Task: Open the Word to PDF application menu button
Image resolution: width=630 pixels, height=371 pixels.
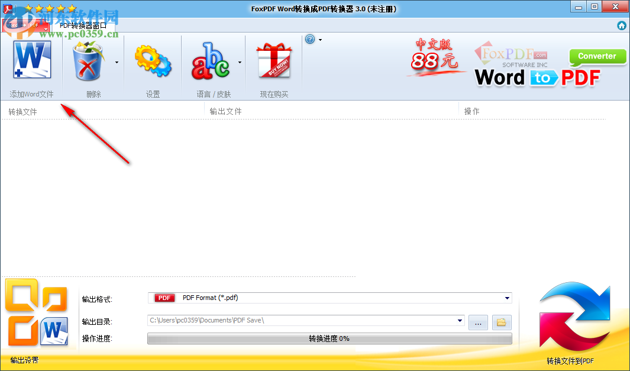Action: coord(25,25)
